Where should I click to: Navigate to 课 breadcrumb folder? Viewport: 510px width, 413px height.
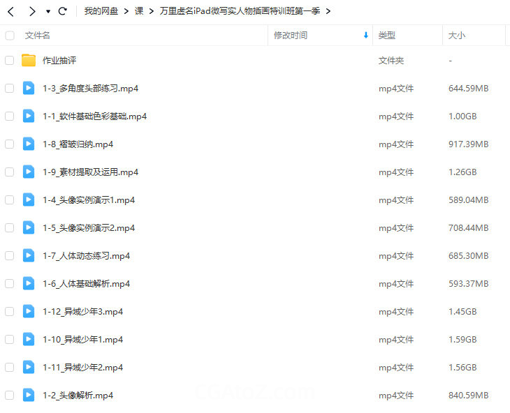click(x=139, y=11)
